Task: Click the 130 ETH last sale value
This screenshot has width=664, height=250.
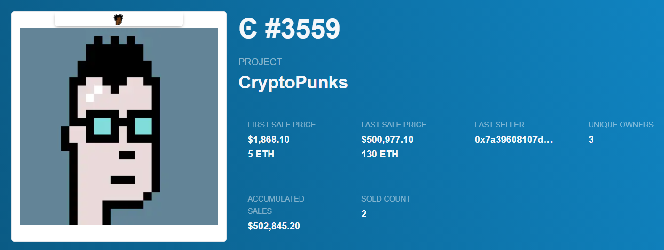Action: [x=379, y=154]
